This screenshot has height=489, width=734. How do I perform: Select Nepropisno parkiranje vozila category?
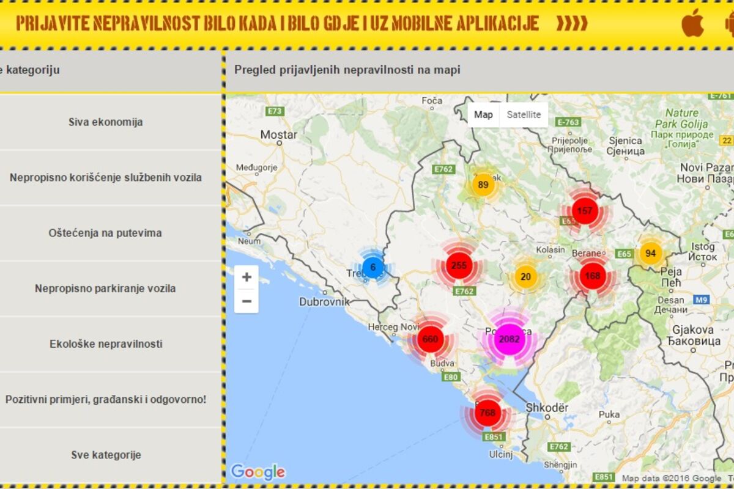click(x=106, y=289)
